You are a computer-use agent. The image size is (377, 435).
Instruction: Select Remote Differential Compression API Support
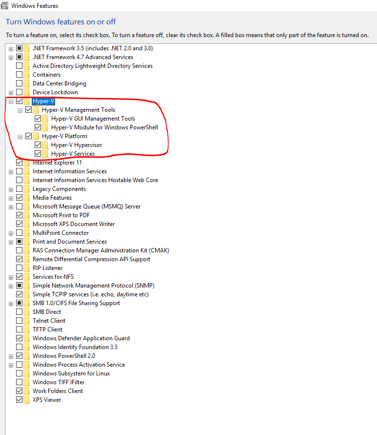pyautogui.click(x=91, y=259)
